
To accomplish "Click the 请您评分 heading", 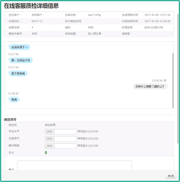I will 10,119.
